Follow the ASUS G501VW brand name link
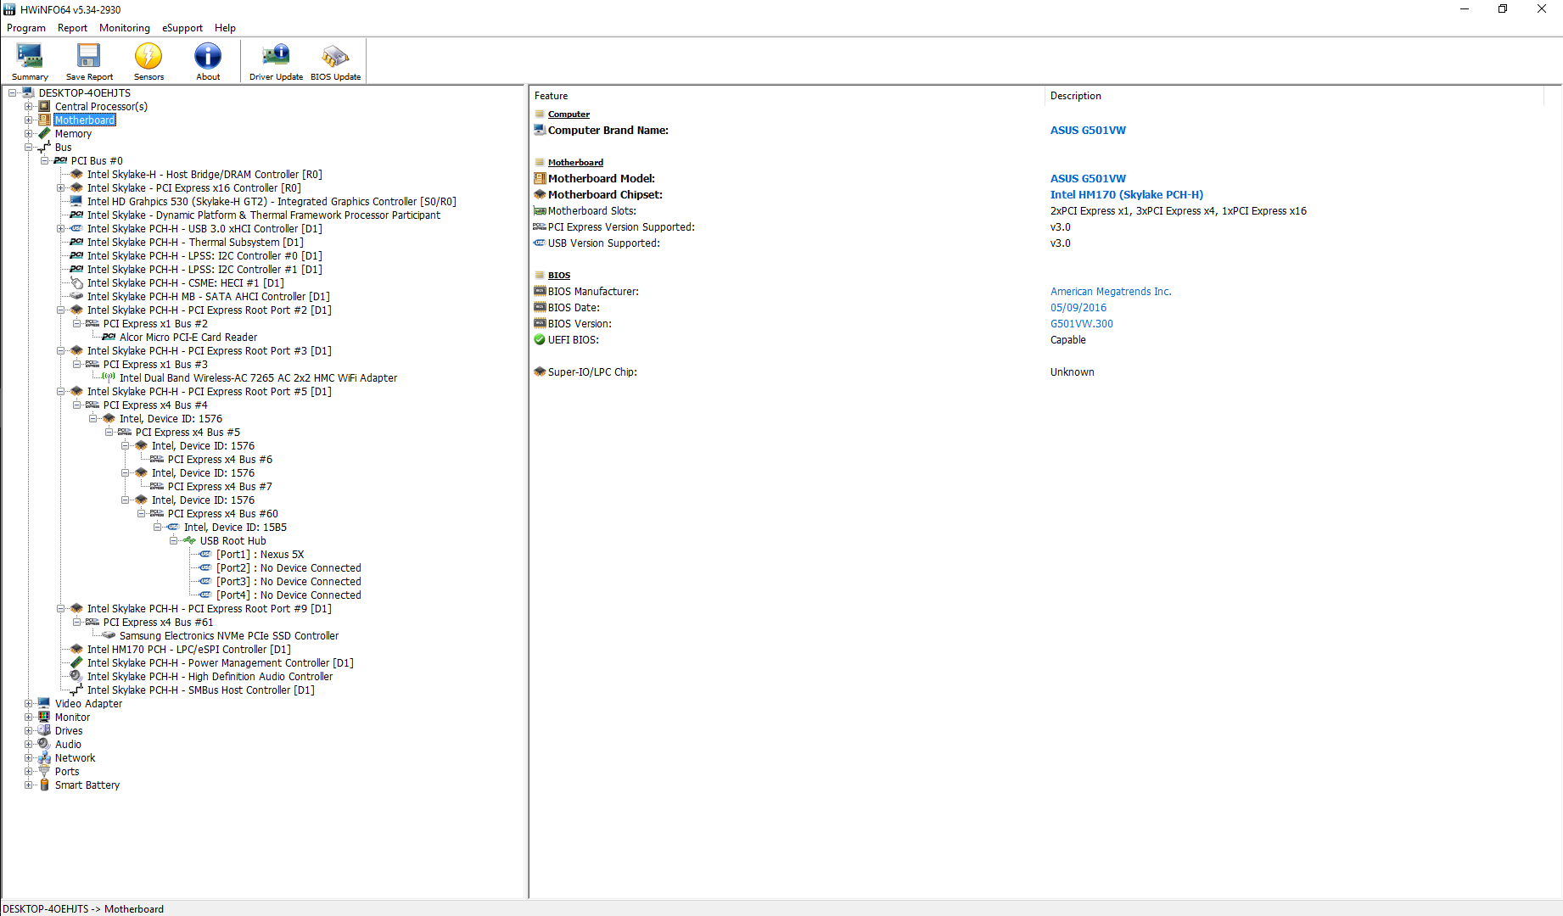Image resolution: width=1563 pixels, height=916 pixels. (1088, 130)
